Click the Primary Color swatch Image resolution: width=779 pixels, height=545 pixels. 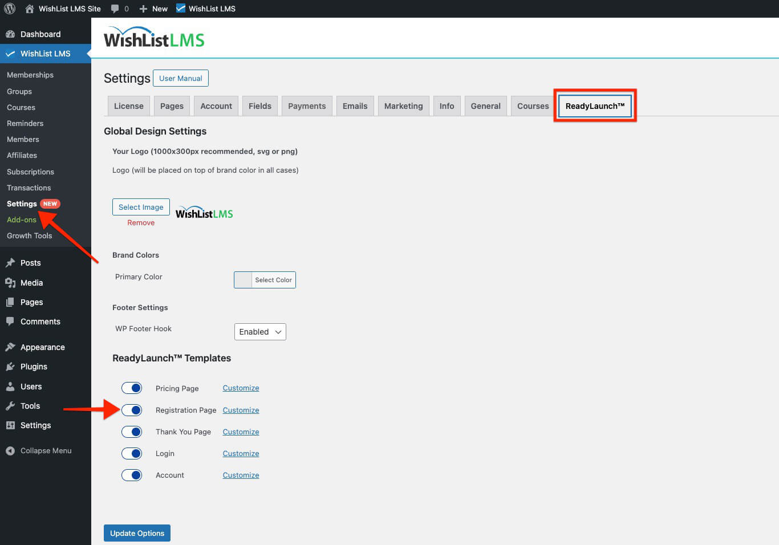pyautogui.click(x=242, y=279)
